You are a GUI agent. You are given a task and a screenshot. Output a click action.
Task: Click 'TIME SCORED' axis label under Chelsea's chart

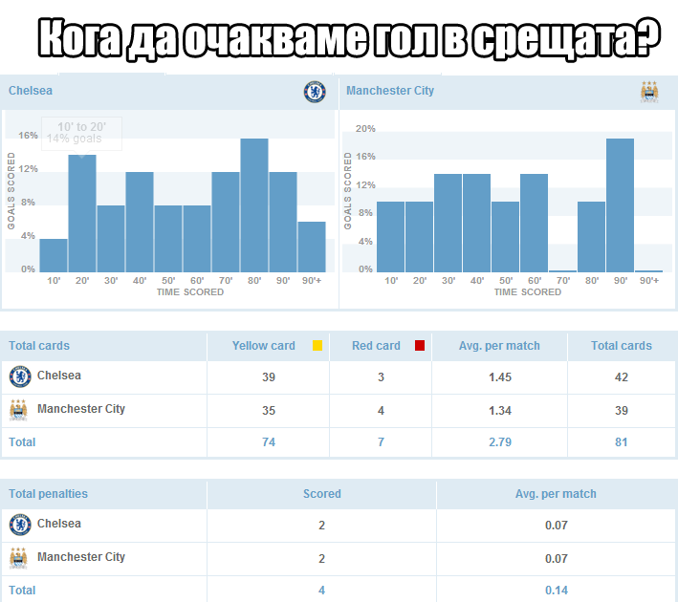(x=190, y=291)
